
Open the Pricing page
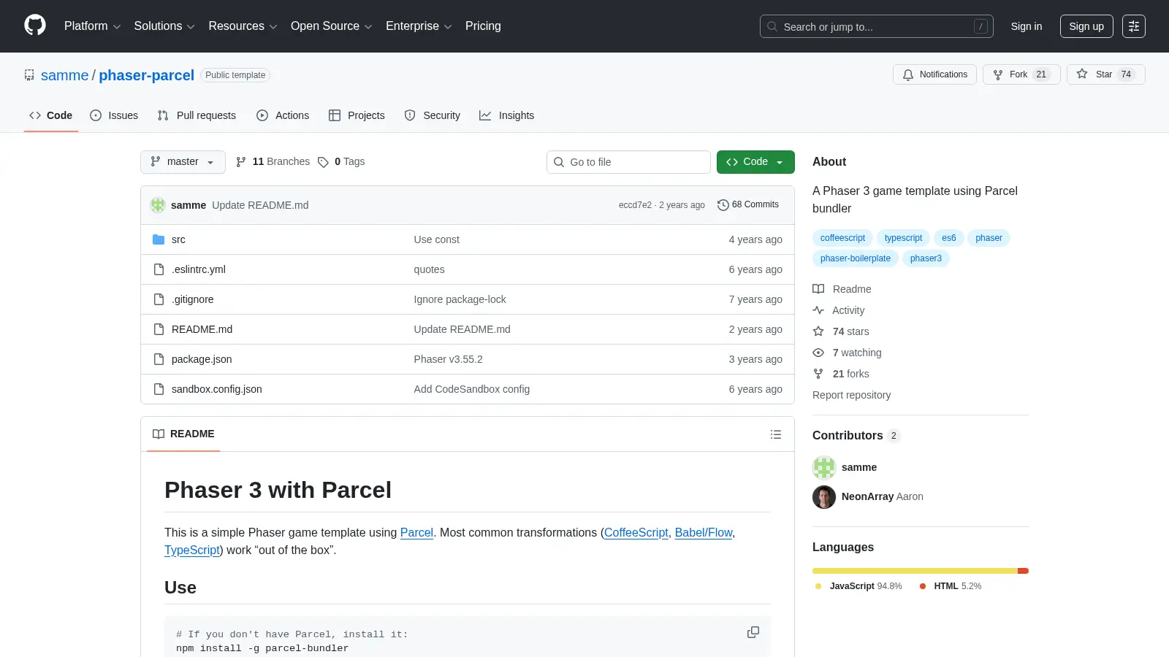(483, 26)
